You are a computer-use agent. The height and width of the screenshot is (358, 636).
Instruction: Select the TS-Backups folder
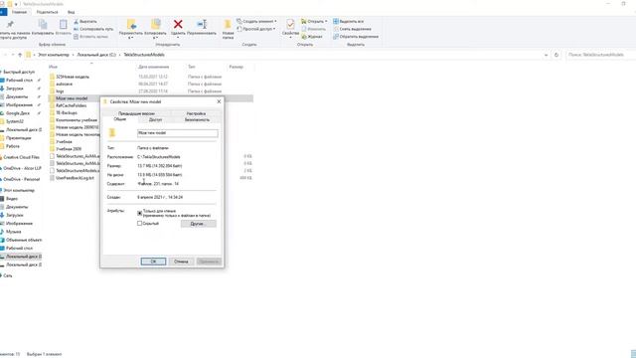tap(67, 112)
